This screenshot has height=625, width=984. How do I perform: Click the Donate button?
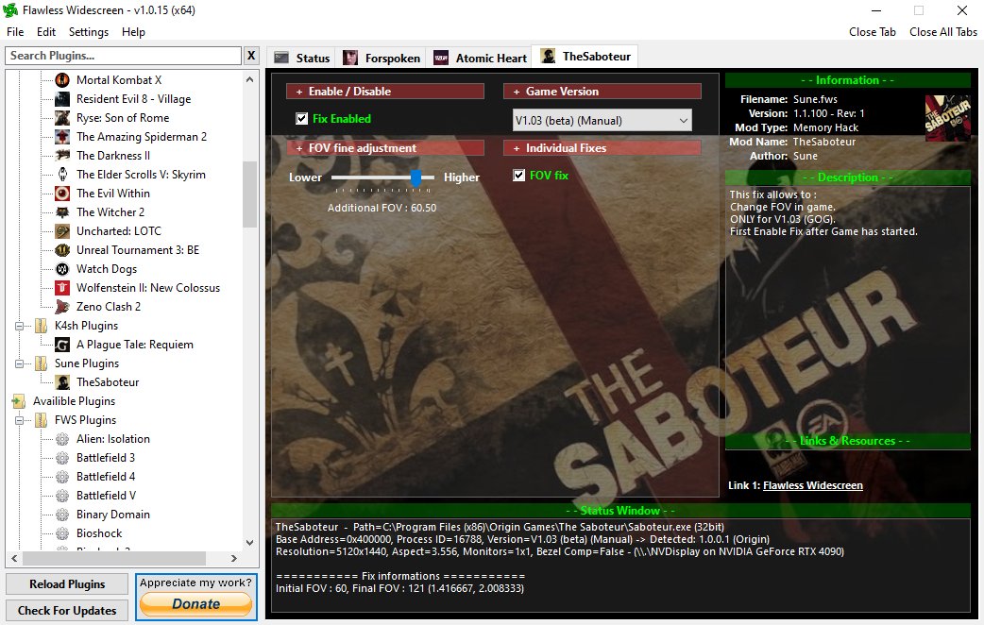click(x=195, y=604)
